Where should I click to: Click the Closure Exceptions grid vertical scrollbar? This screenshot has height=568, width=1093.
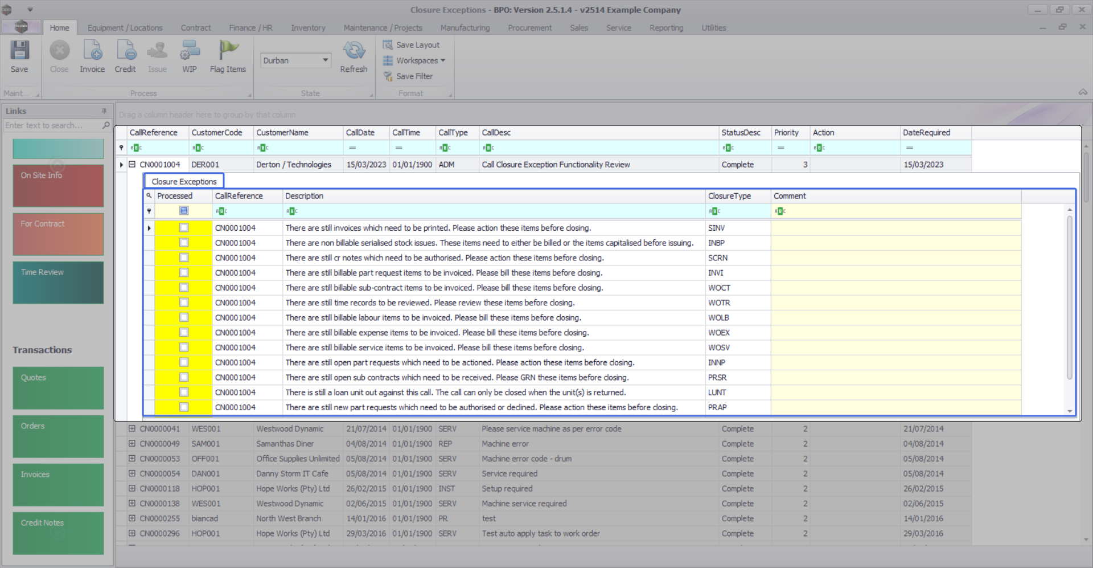pyautogui.click(x=1070, y=296)
